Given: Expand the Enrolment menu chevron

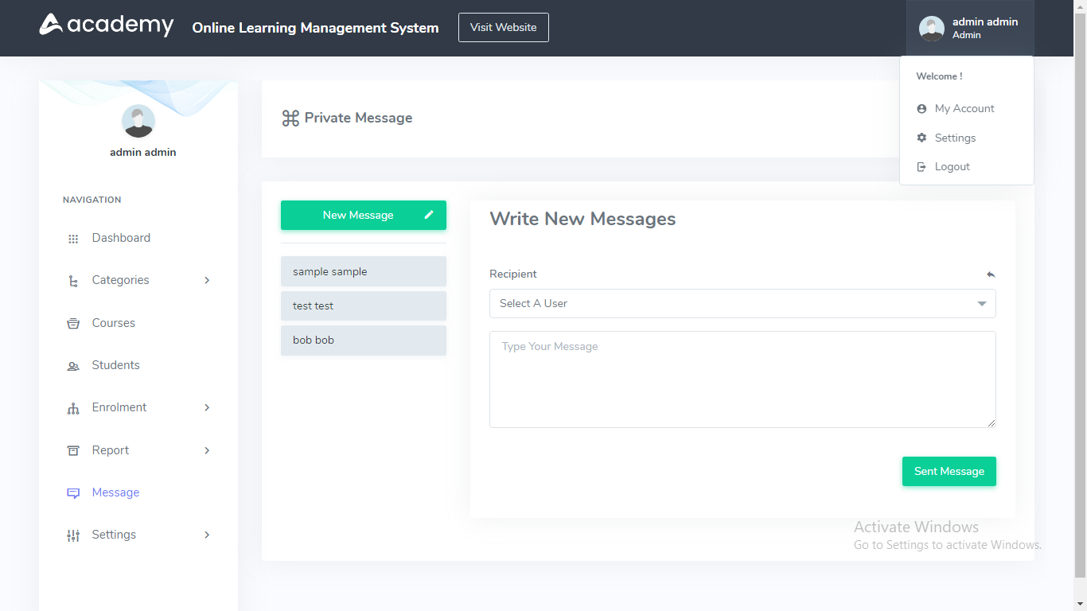Looking at the screenshot, I should [x=207, y=407].
